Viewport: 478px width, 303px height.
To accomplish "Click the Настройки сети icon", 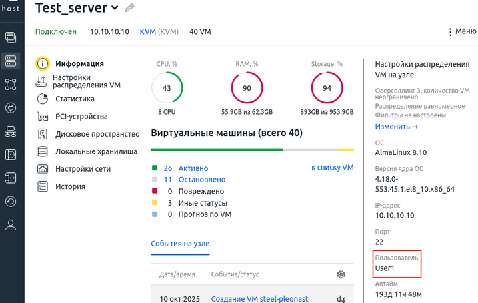I will [43, 169].
